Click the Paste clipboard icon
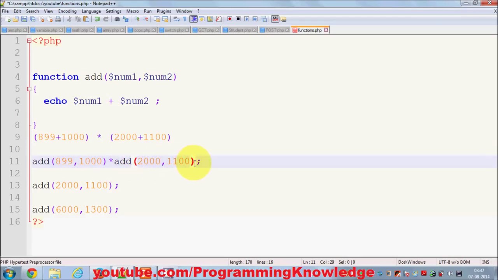This screenshot has width=498, height=280. [86, 19]
